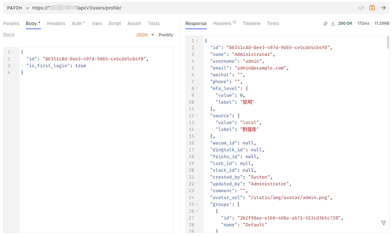Viewport: 392px width, 236px height.
Task: Click the "comment" line in response
Action: (229, 190)
